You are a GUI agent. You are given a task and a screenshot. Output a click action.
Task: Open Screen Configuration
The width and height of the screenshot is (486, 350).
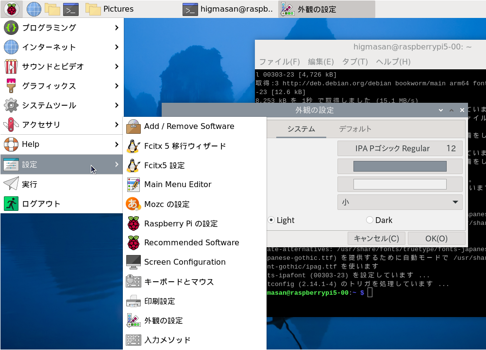pyautogui.click(x=184, y=262)
